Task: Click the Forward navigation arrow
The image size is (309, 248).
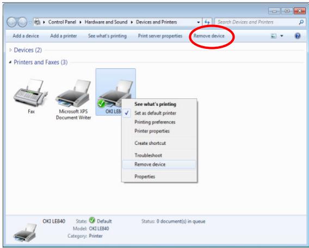Action: coord(22,22)
